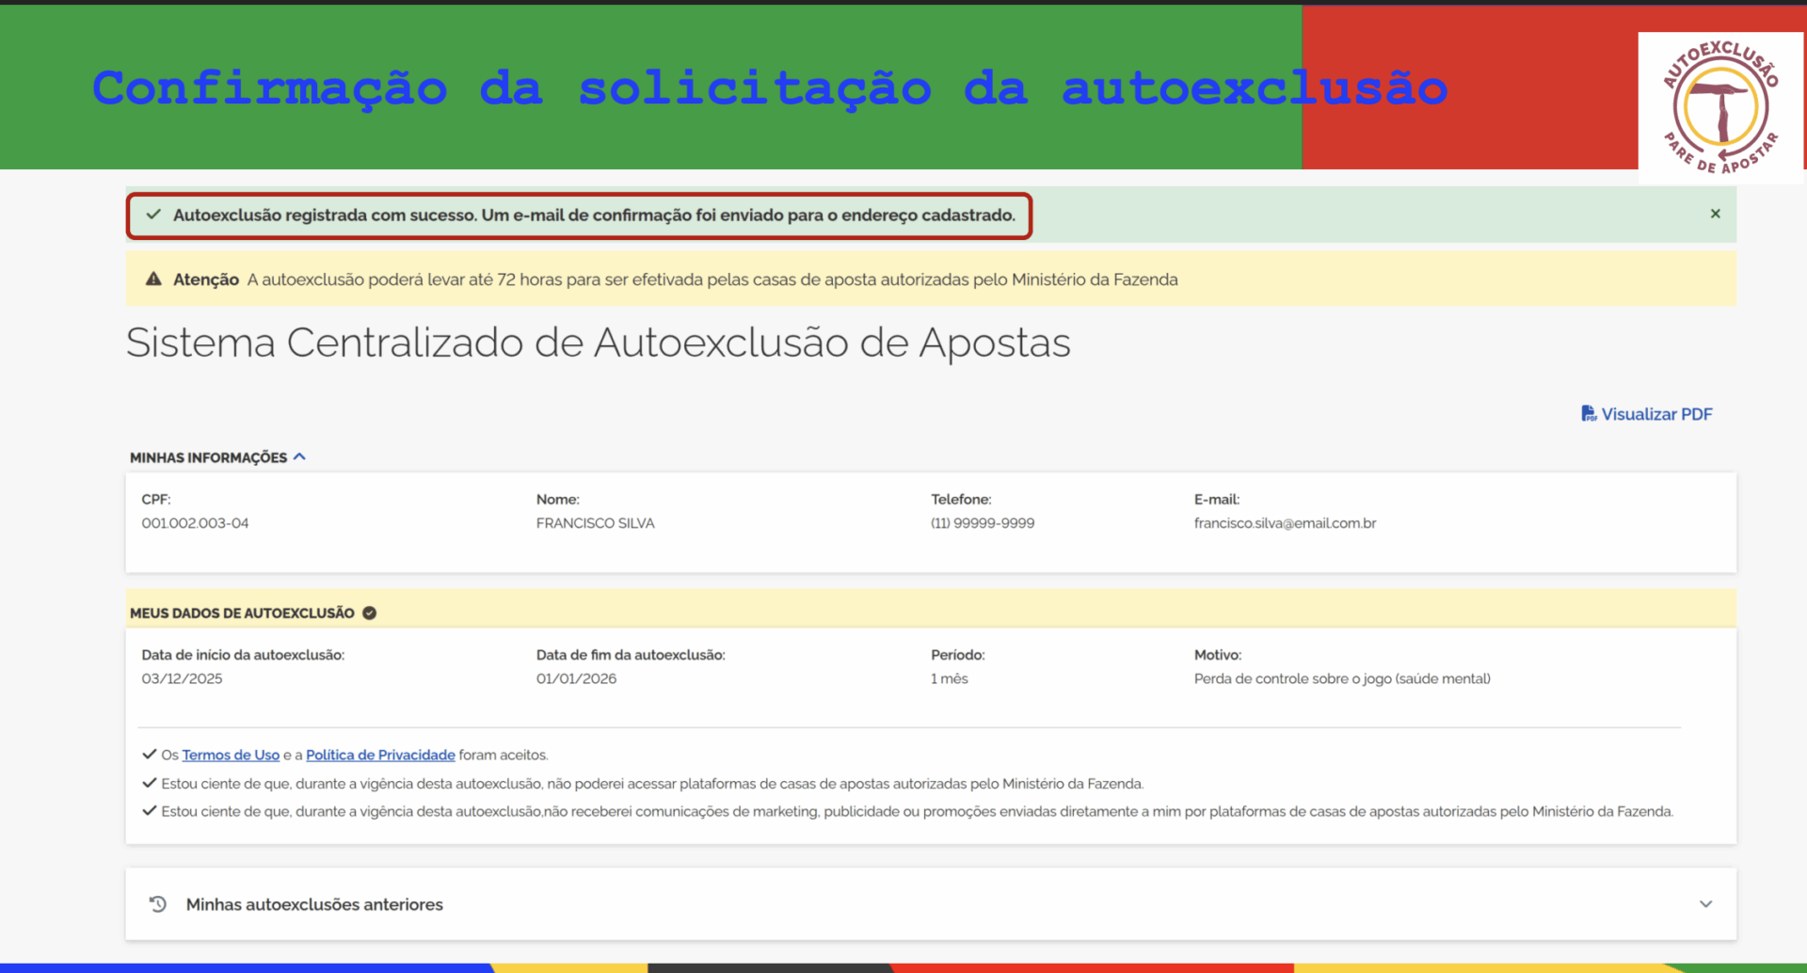
Task: Click the success checkmark icon in green alert
Action: (x=153, y=215)
